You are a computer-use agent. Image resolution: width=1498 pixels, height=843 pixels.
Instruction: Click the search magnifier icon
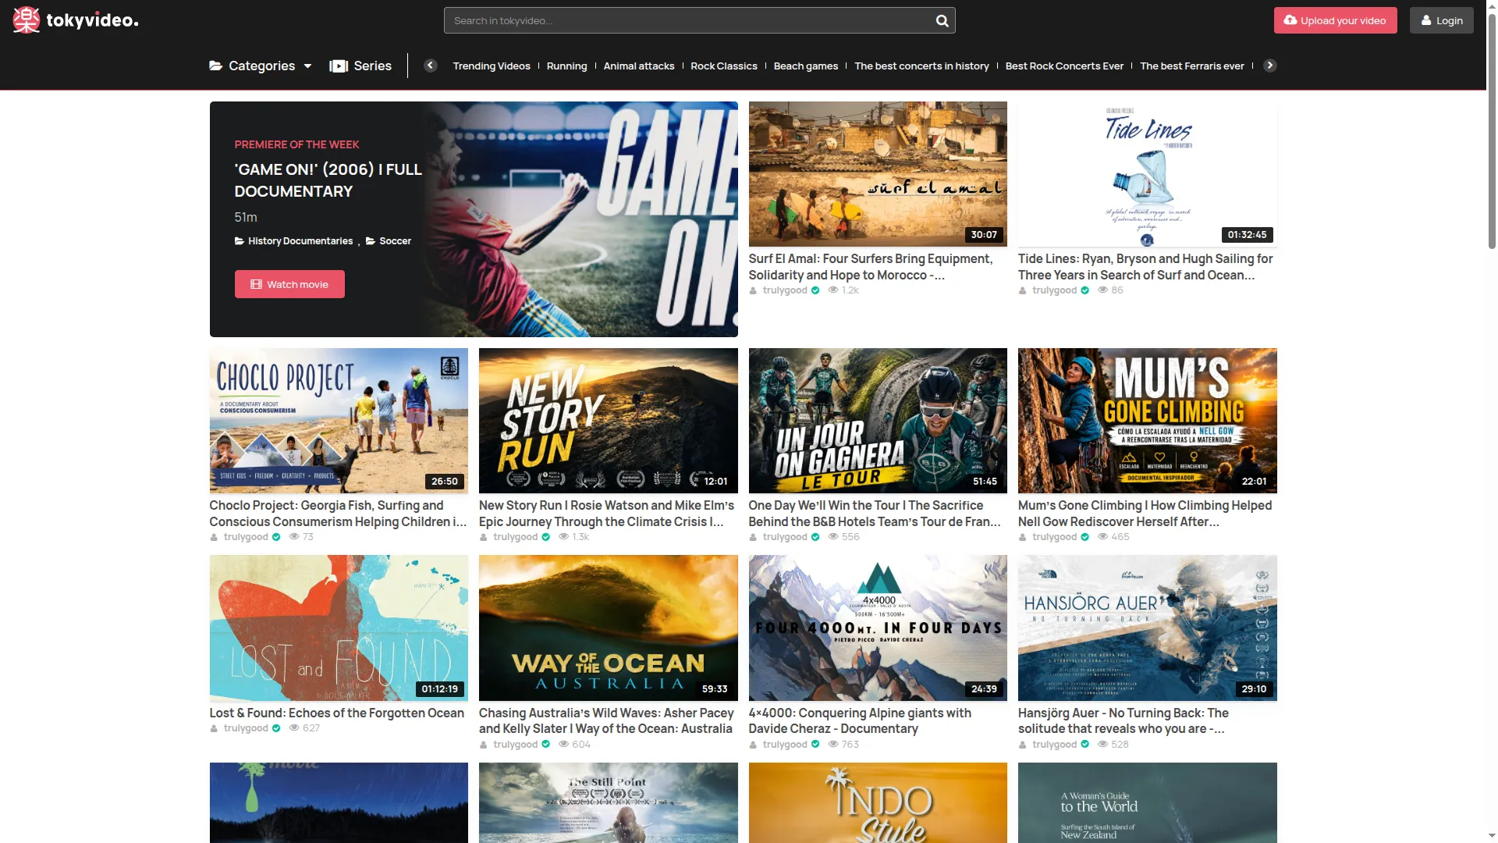942,21
